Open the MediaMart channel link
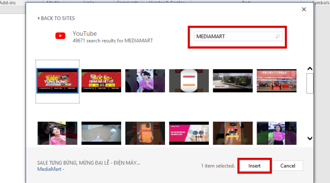 pos(49,169)
